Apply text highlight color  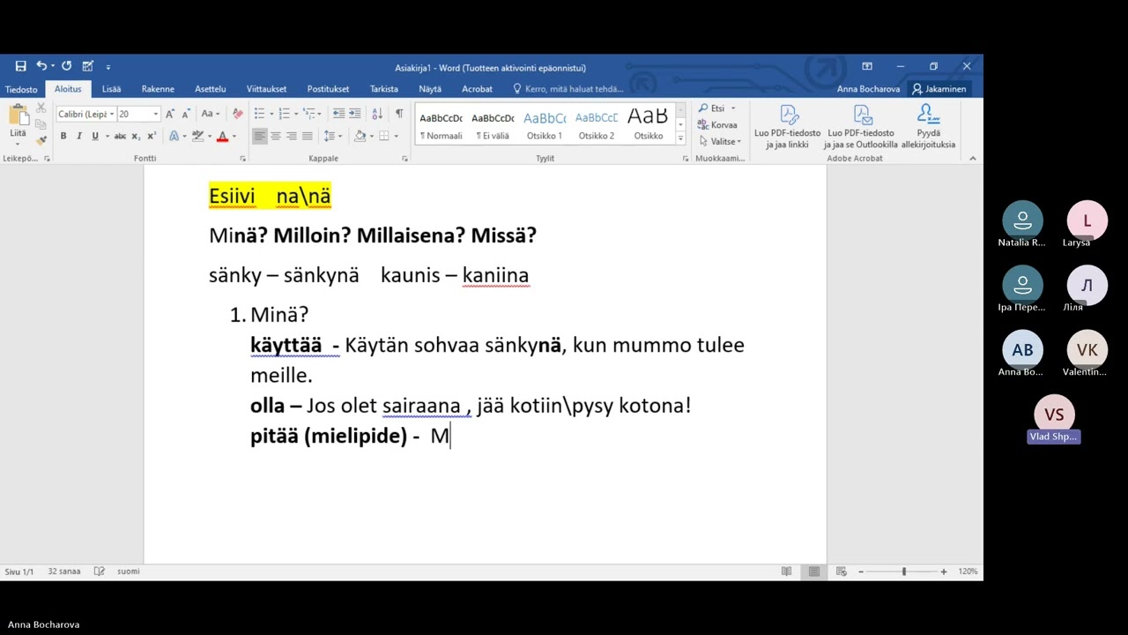pyautogui.click(x=197, y=136)
